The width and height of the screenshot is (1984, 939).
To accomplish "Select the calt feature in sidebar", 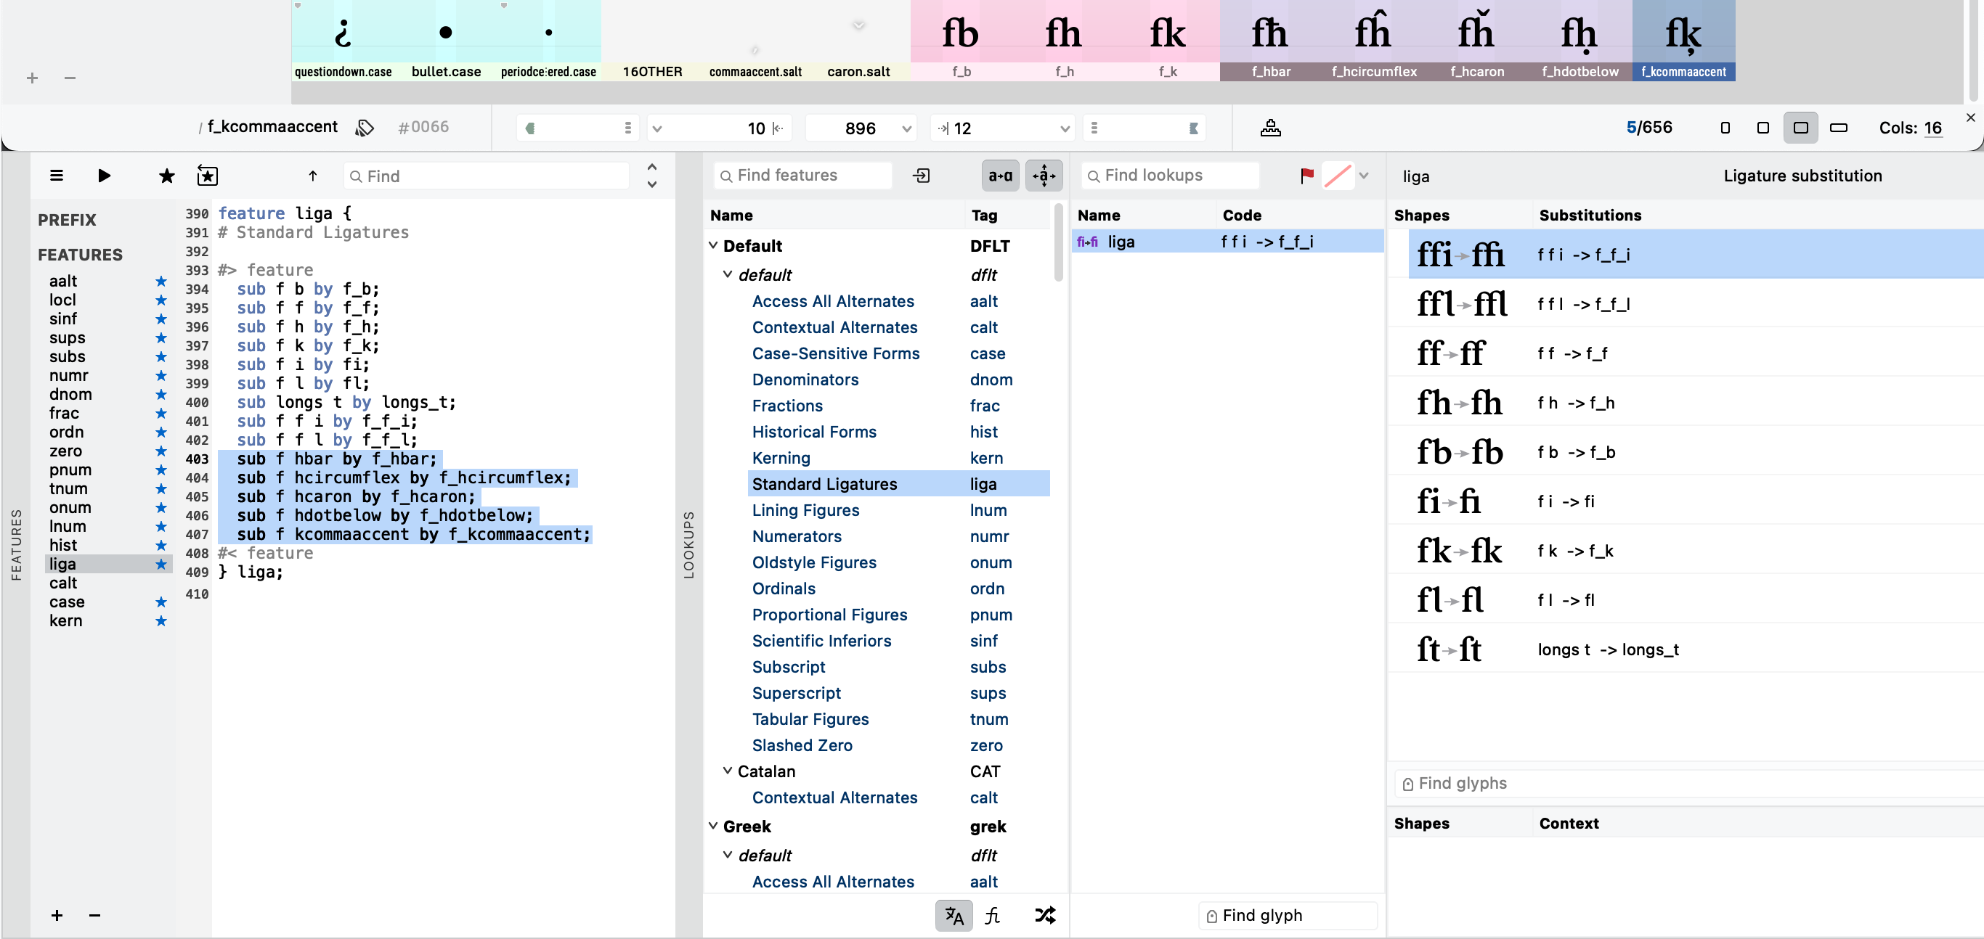I will pos(63,583).
